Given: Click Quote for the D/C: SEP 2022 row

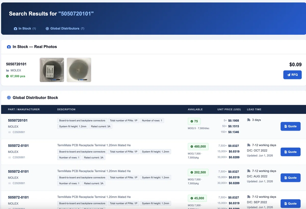Looking at the screenshot, I should tap(290, 203).
